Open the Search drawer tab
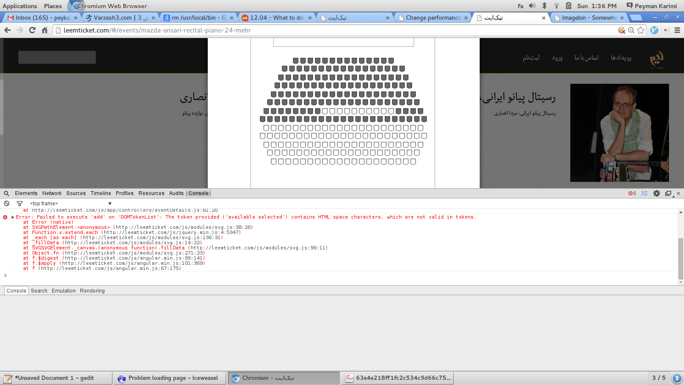The image size is (684, 385). [39, 291]
